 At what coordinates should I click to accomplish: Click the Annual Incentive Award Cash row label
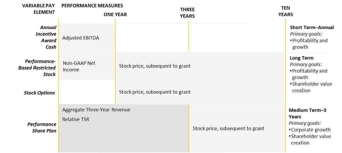point(46,37)
